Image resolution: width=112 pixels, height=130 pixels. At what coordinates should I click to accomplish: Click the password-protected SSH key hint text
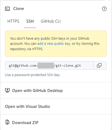click(x=33, y=75)
